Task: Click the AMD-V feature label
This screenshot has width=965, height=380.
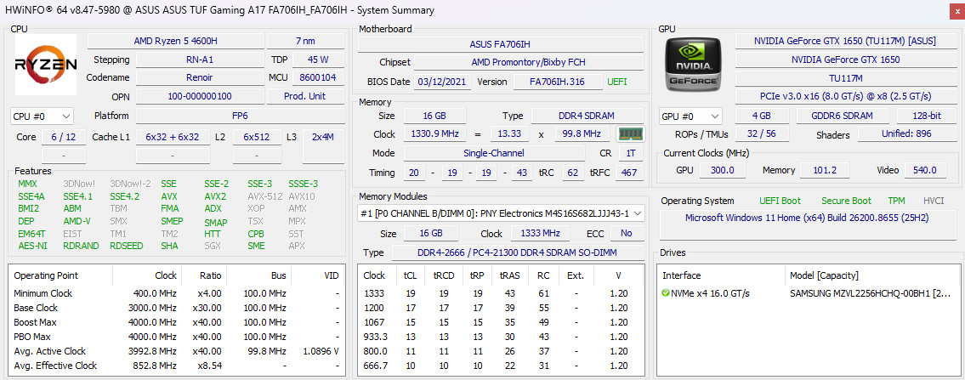Action: coord(77,221)
